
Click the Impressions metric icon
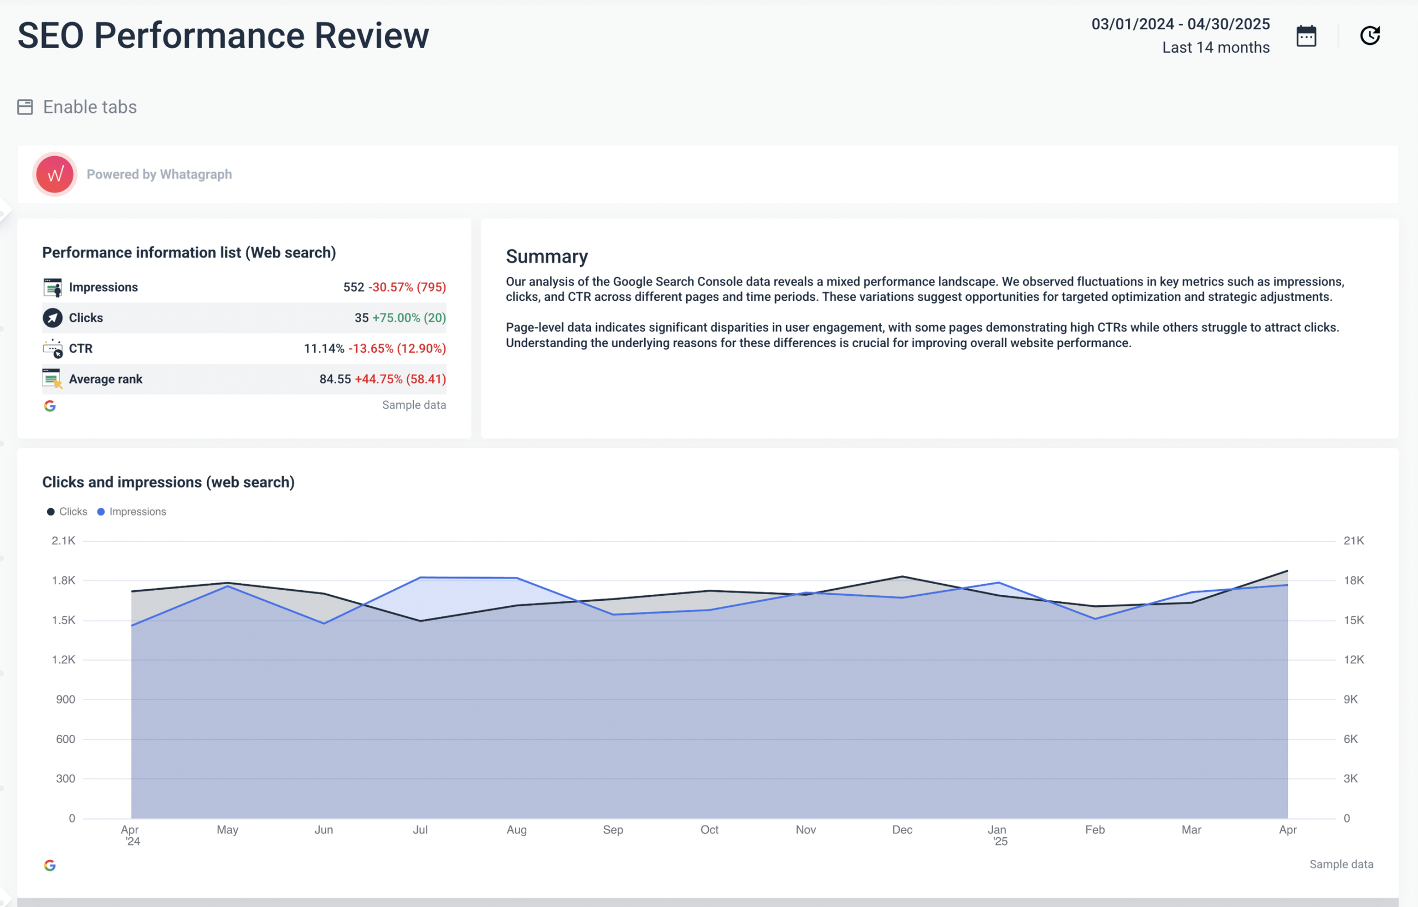click(53, 287)
